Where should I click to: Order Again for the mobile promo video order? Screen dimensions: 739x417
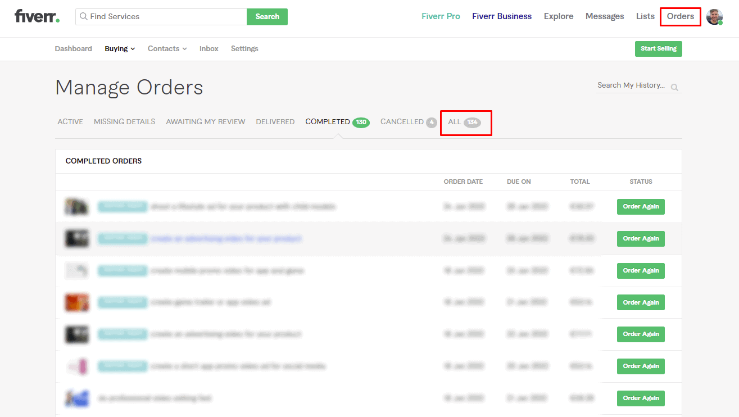[x=641, y=270]
